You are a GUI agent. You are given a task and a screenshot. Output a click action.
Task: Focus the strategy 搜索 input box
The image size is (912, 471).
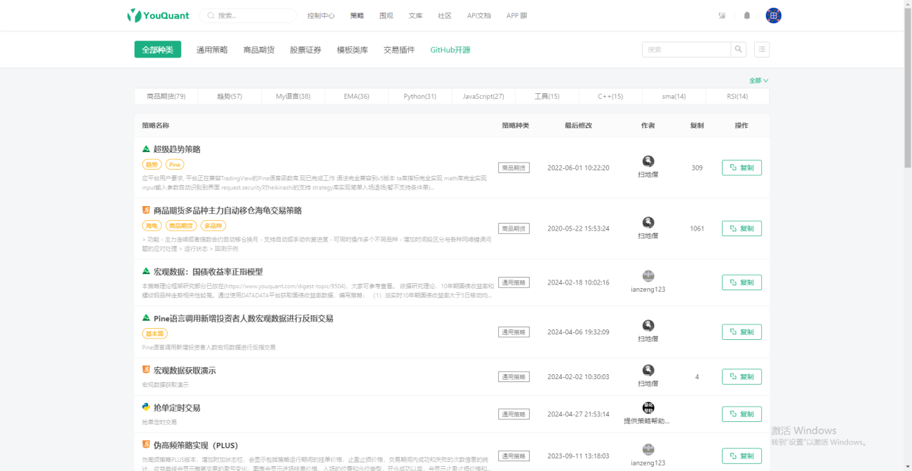[x=686, y=50]
